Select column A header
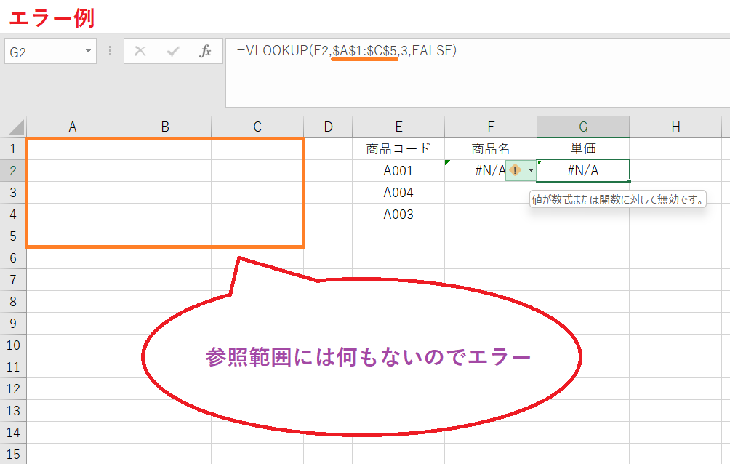Screen dimensions: 730x464 [73, 127]
